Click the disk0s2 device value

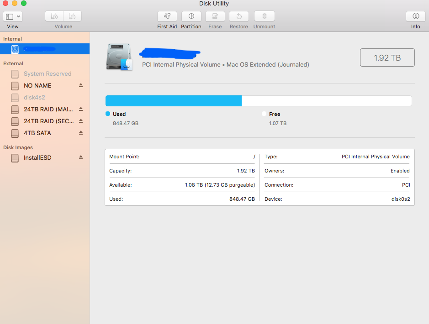[x=401, y=199]
